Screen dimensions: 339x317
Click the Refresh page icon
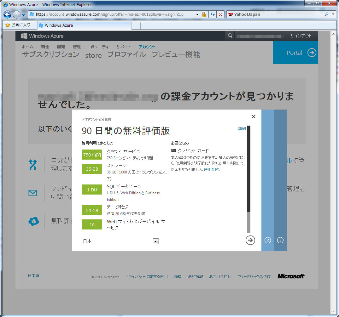pyautogui.click(x=213, y=14)
